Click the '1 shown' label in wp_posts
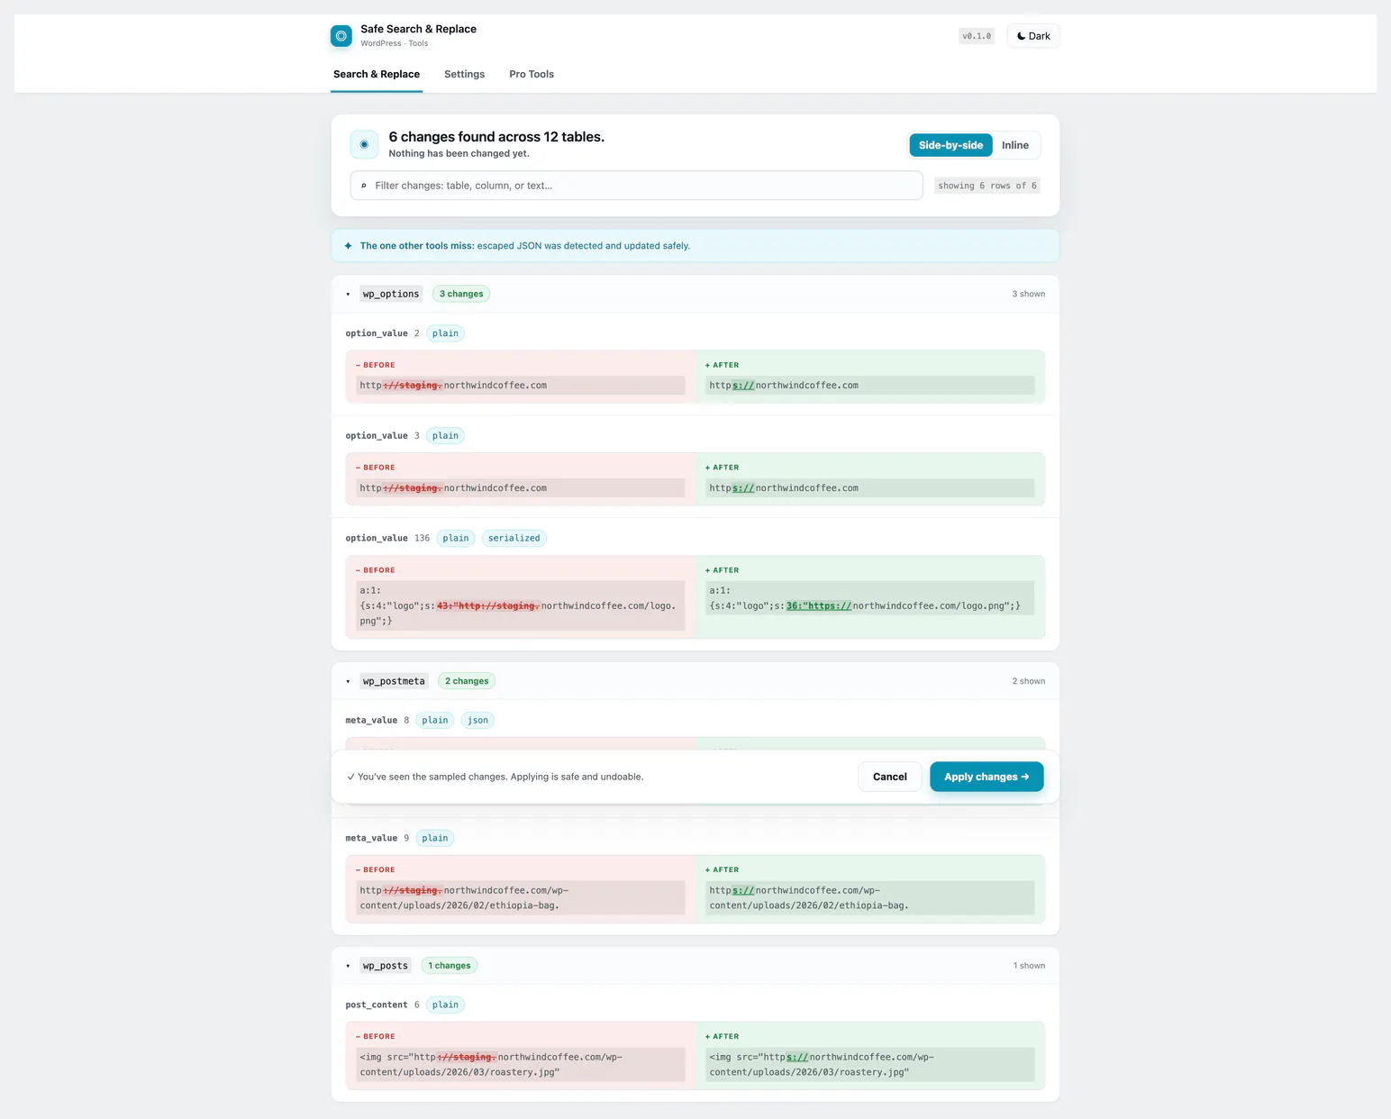The image size is (1391, 1119). pyautogui.click(x=1030, y=966)
